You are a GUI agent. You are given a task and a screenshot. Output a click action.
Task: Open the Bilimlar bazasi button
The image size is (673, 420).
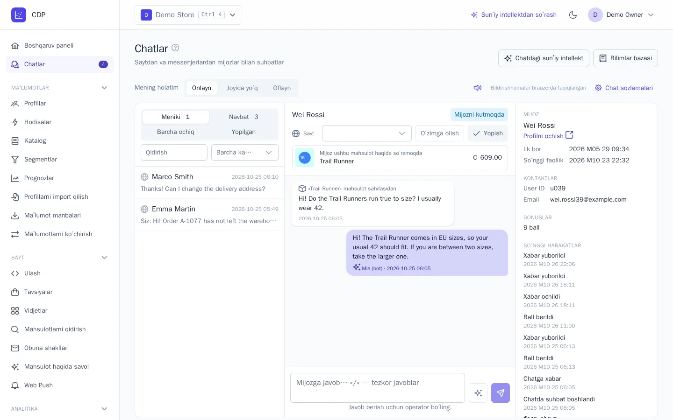625,58
